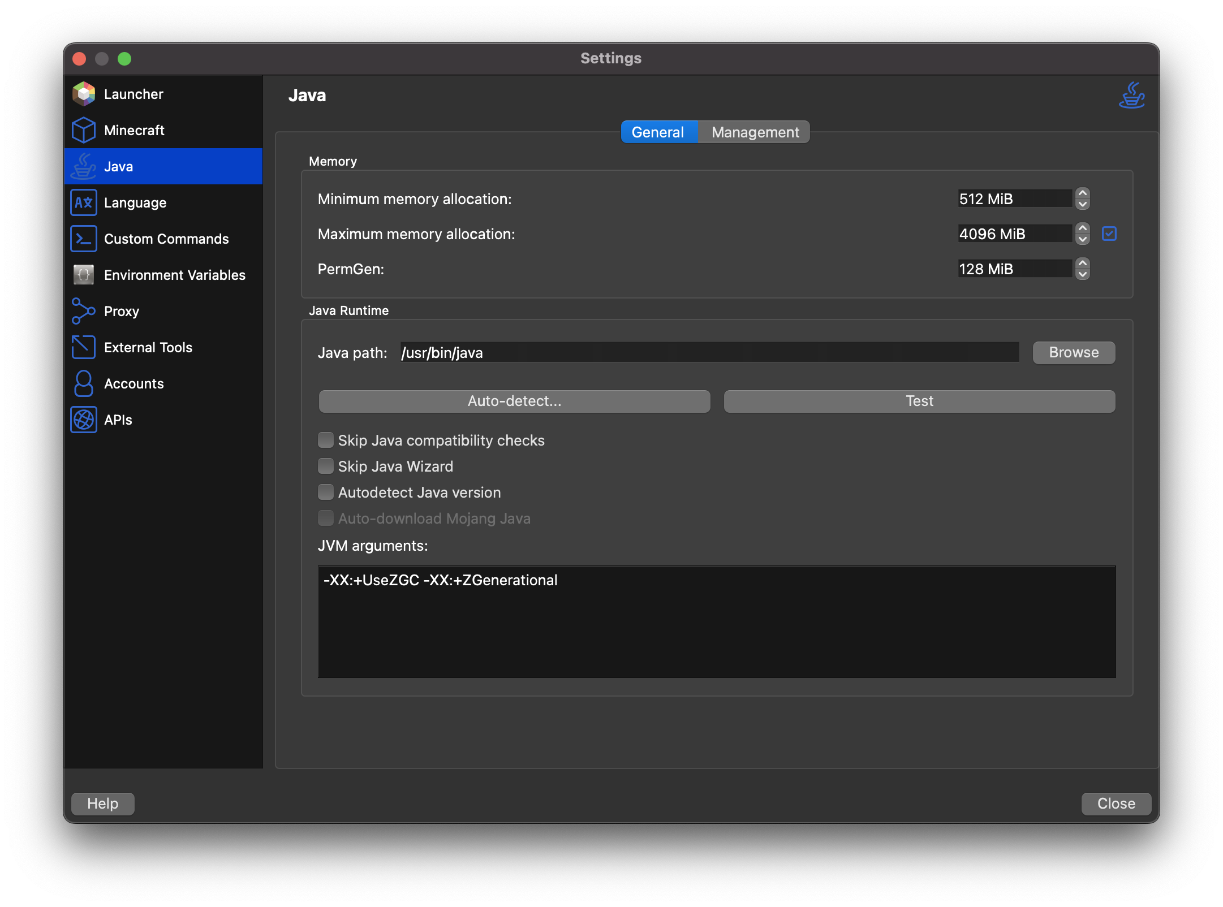Open the Launcher settings page
Screen dimensions: 1223x907
163,94
